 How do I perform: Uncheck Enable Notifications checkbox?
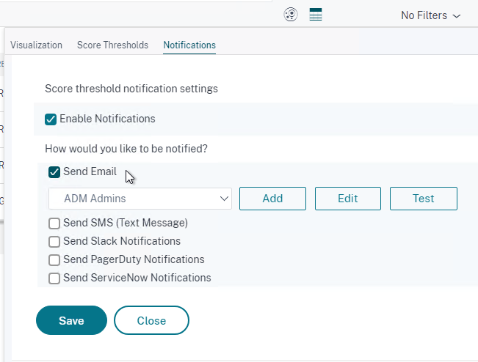click(x=51, y=119)
